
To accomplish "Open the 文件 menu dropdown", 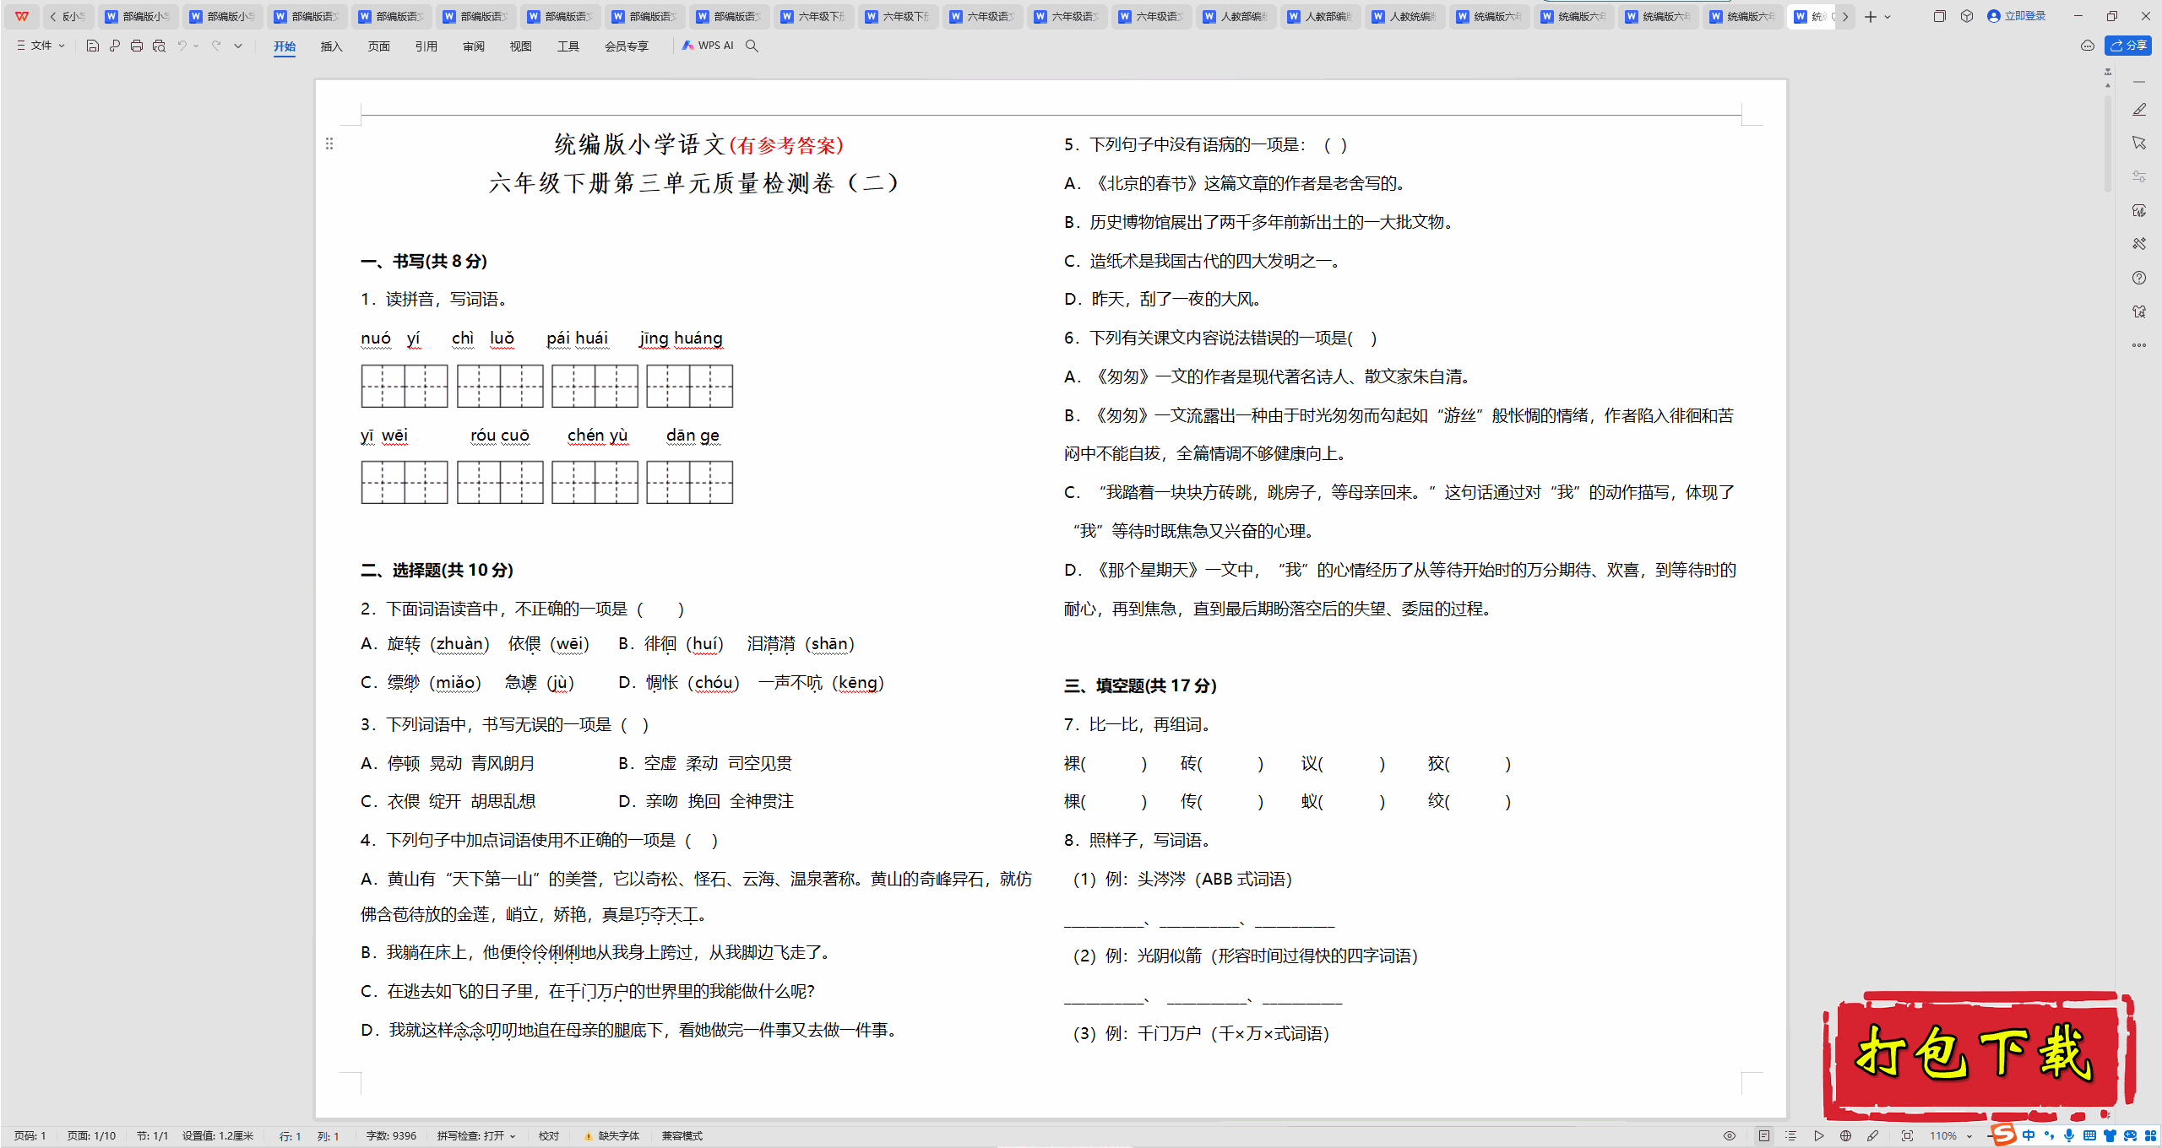I will 41,46.
